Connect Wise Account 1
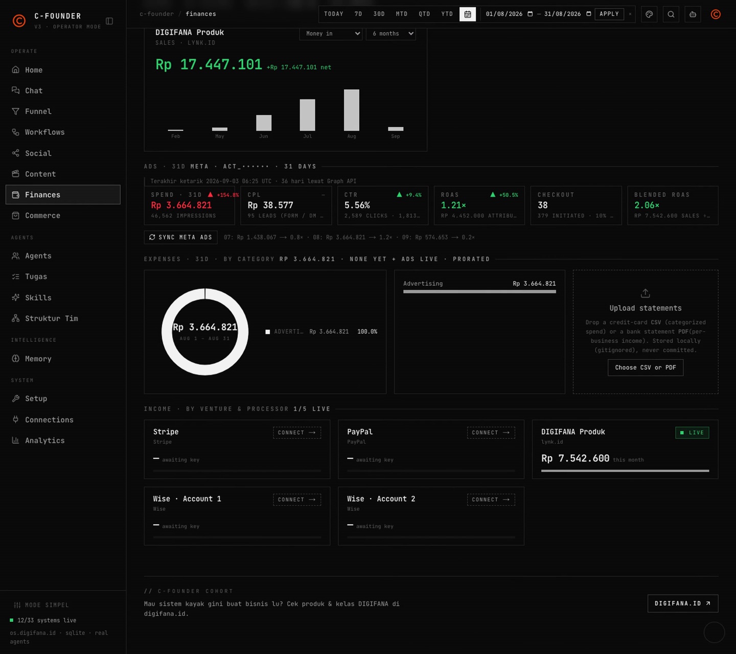 pos(297,500)
